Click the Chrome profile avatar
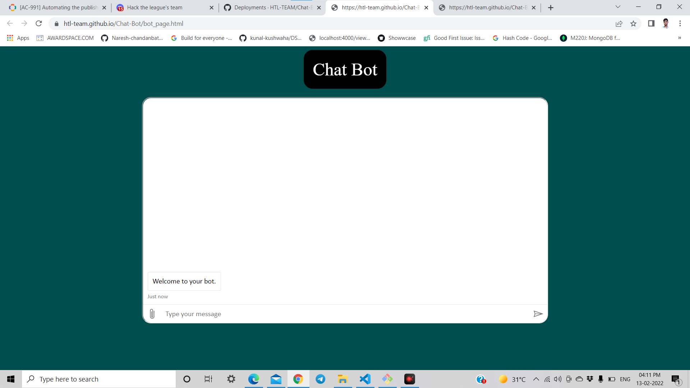690x388 pixels. [666, 24]
